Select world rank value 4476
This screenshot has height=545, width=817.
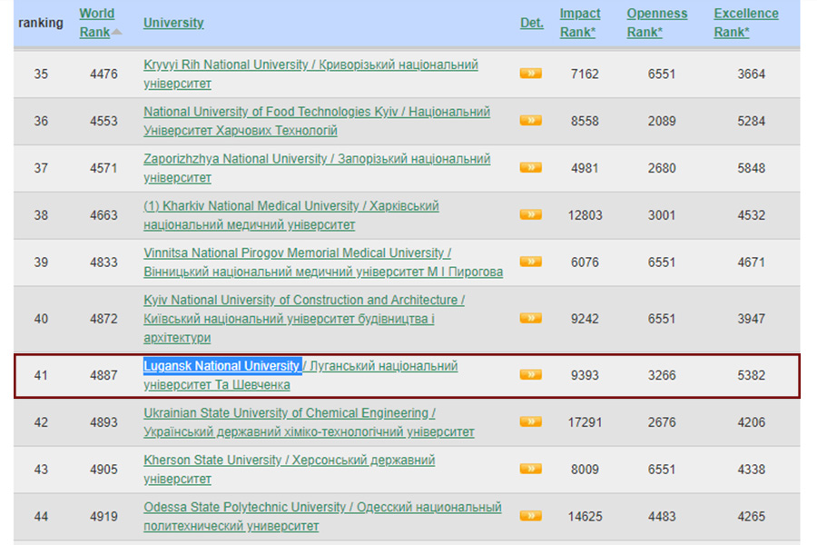103,74
